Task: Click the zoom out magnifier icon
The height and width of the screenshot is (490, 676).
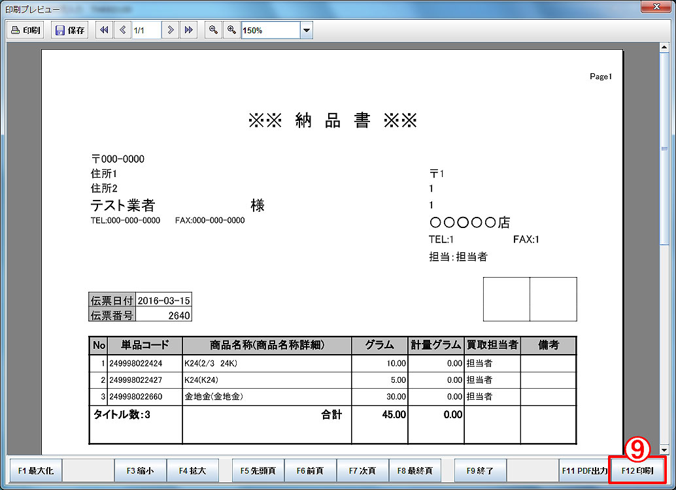Action: pyautogui.click(x=213, y=30)
